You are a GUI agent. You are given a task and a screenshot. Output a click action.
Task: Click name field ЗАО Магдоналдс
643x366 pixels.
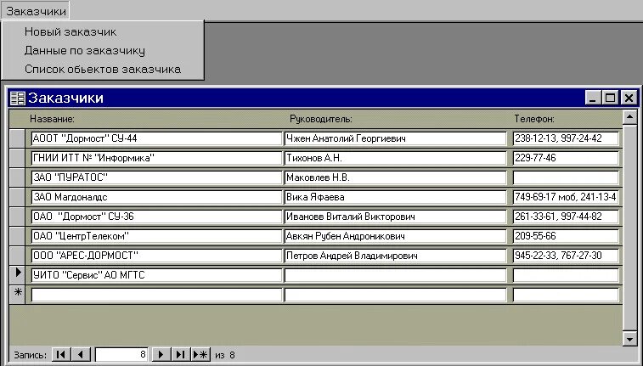156,197
